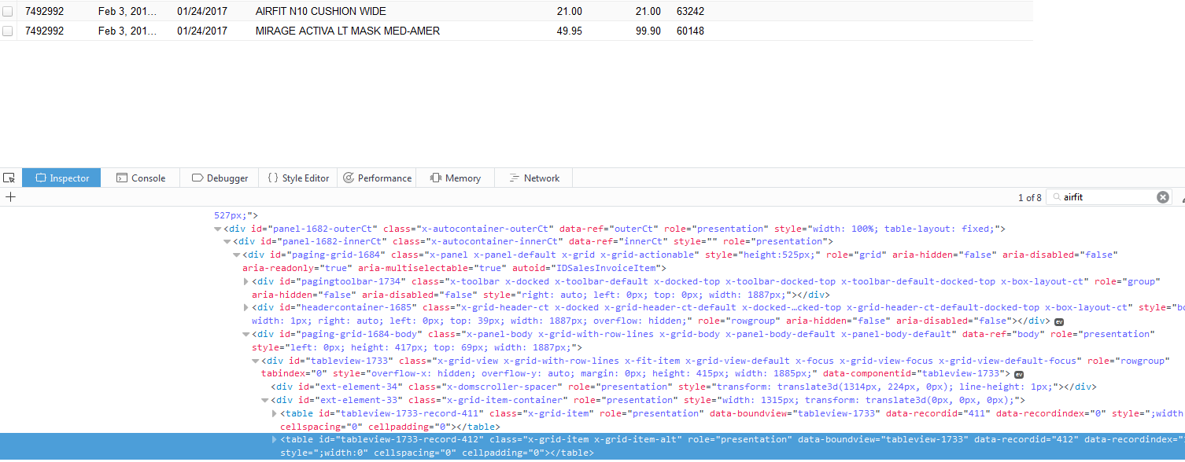Expand the pagingtoolbar-1734 div node
This screenshot has height=462, width=1185.
point(246,281)
